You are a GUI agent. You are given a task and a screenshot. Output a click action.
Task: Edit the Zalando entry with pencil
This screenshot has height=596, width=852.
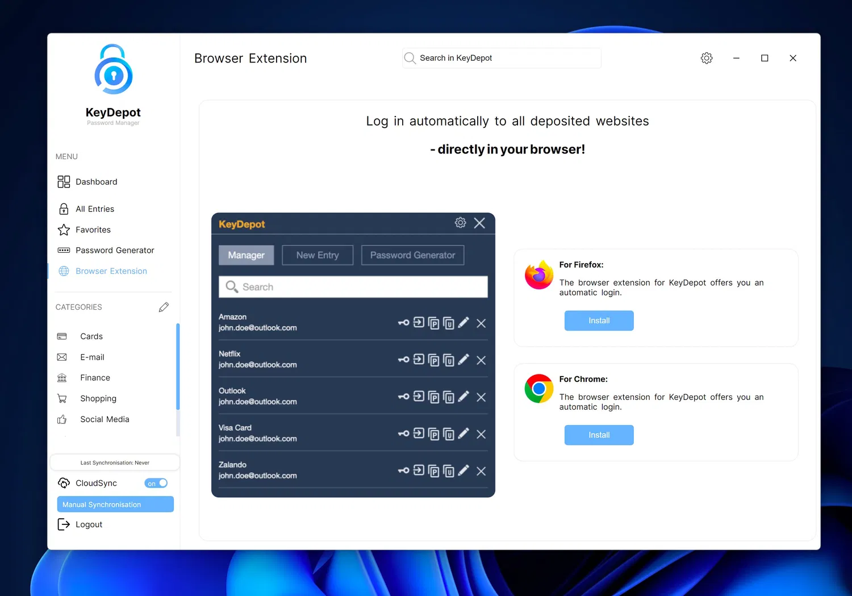tap(463, 470)
